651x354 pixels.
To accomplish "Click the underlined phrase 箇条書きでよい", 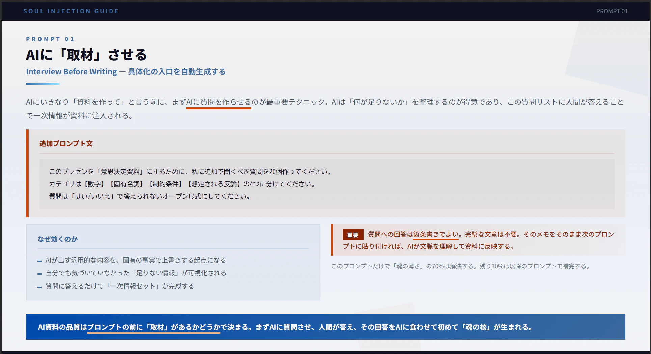I will coord(436,234).
